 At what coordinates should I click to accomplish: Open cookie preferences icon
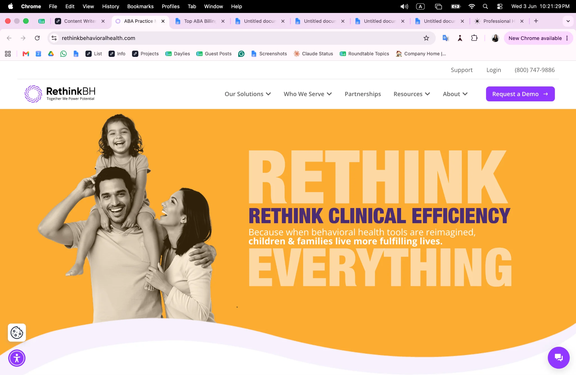click(17, 332)
